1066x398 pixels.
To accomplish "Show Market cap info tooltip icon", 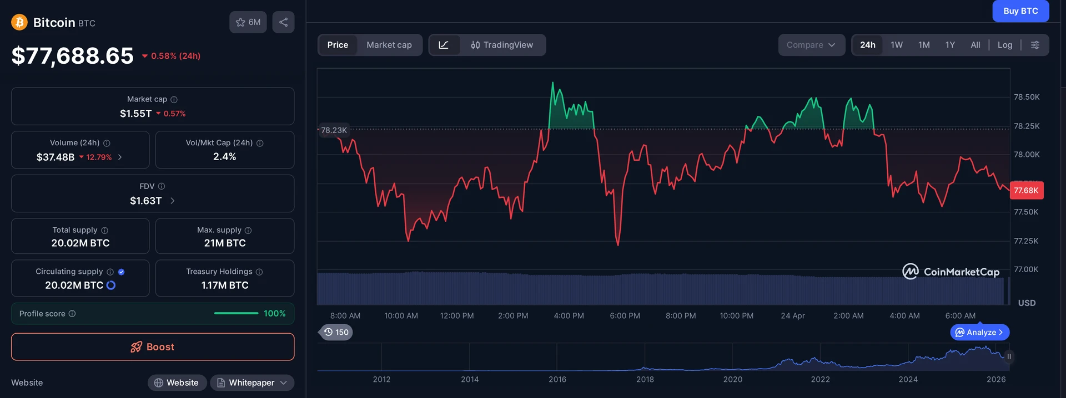I will [174, 99].
